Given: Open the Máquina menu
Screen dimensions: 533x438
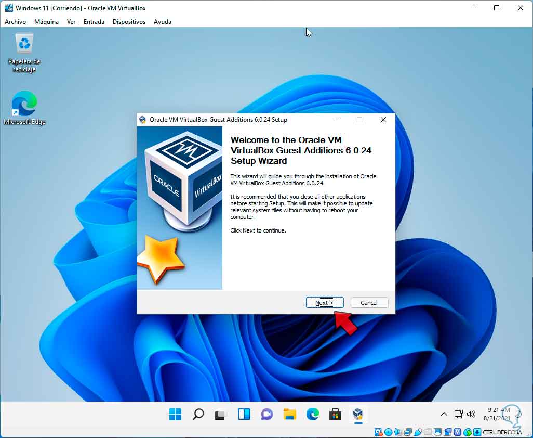Looking at the screenshot, I should pos(46,22).
